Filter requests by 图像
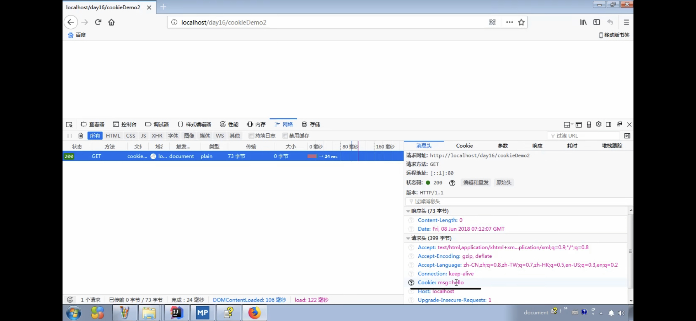The width and height of the screenshot is (696, 321). click(189, 136)
